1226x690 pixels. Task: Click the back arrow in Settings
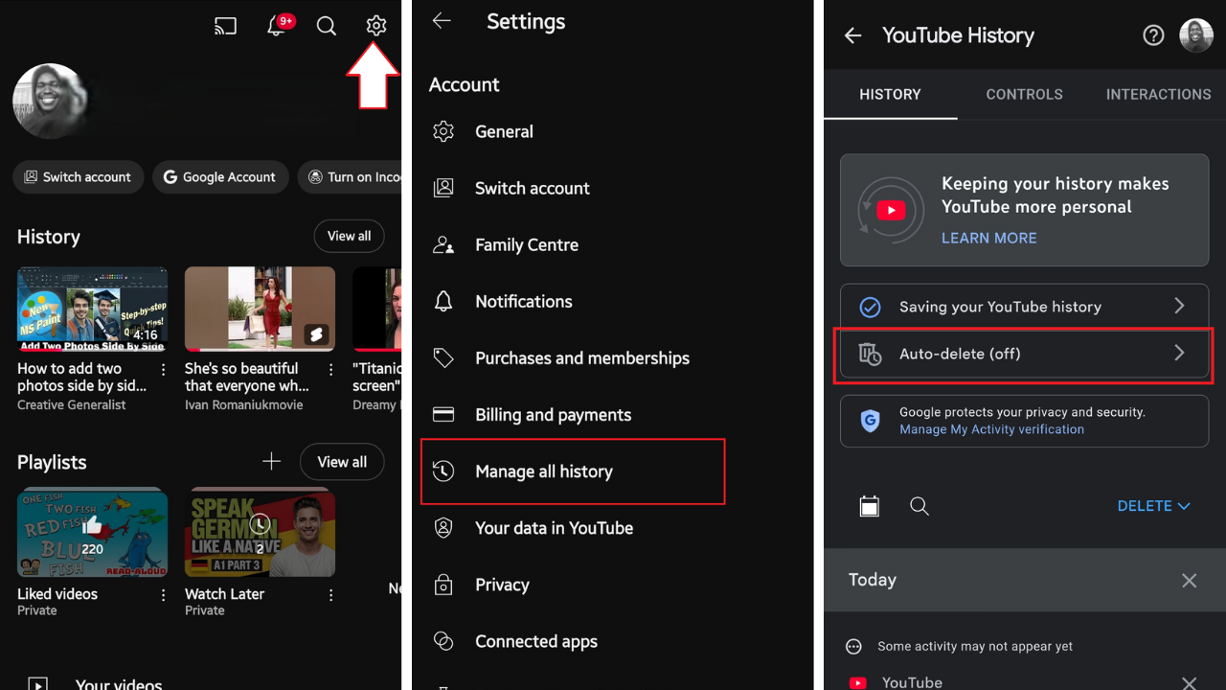coord(441,21)
